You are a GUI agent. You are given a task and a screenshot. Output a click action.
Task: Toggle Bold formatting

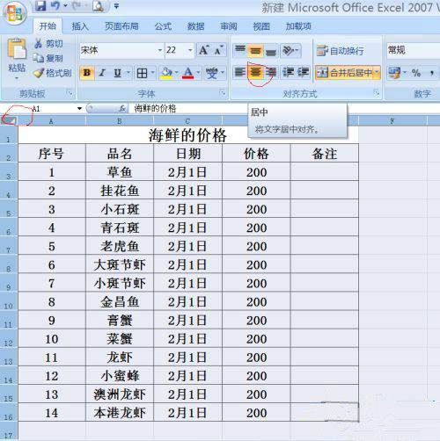click(x=87, y=73)
